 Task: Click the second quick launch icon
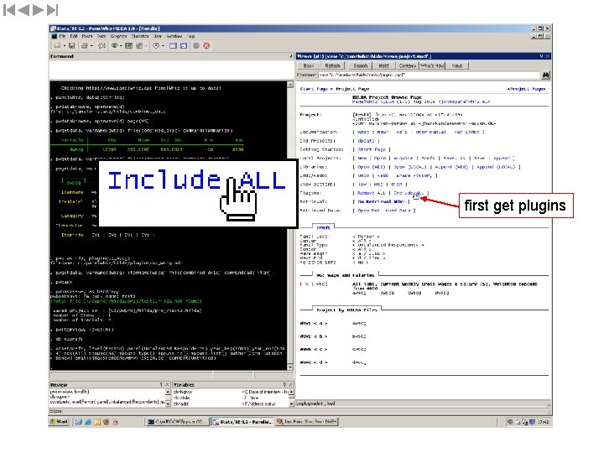pyautogui.click(x=88, y=422)
